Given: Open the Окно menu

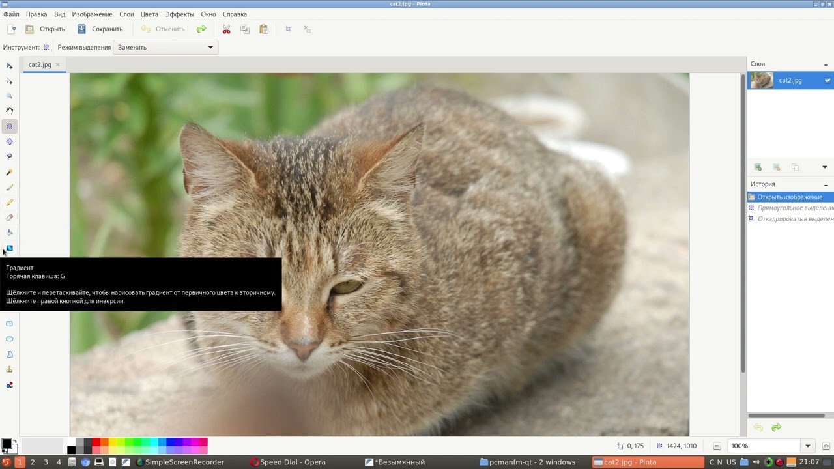Looking at the screenshot, I should (x=208, y=14).
